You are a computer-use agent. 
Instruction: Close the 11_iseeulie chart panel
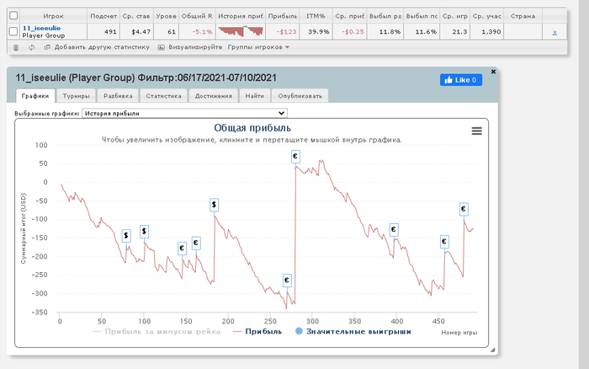coord(493,72)
